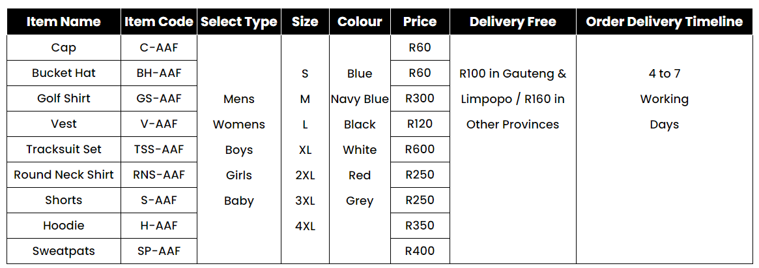759x268 pixels.
Task: Click the Delivery Free column header
Action: (x=513, y=22)
